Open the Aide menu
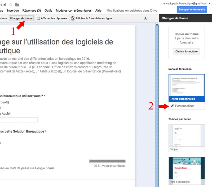This screenshot has width=212, height=187. 98,11
